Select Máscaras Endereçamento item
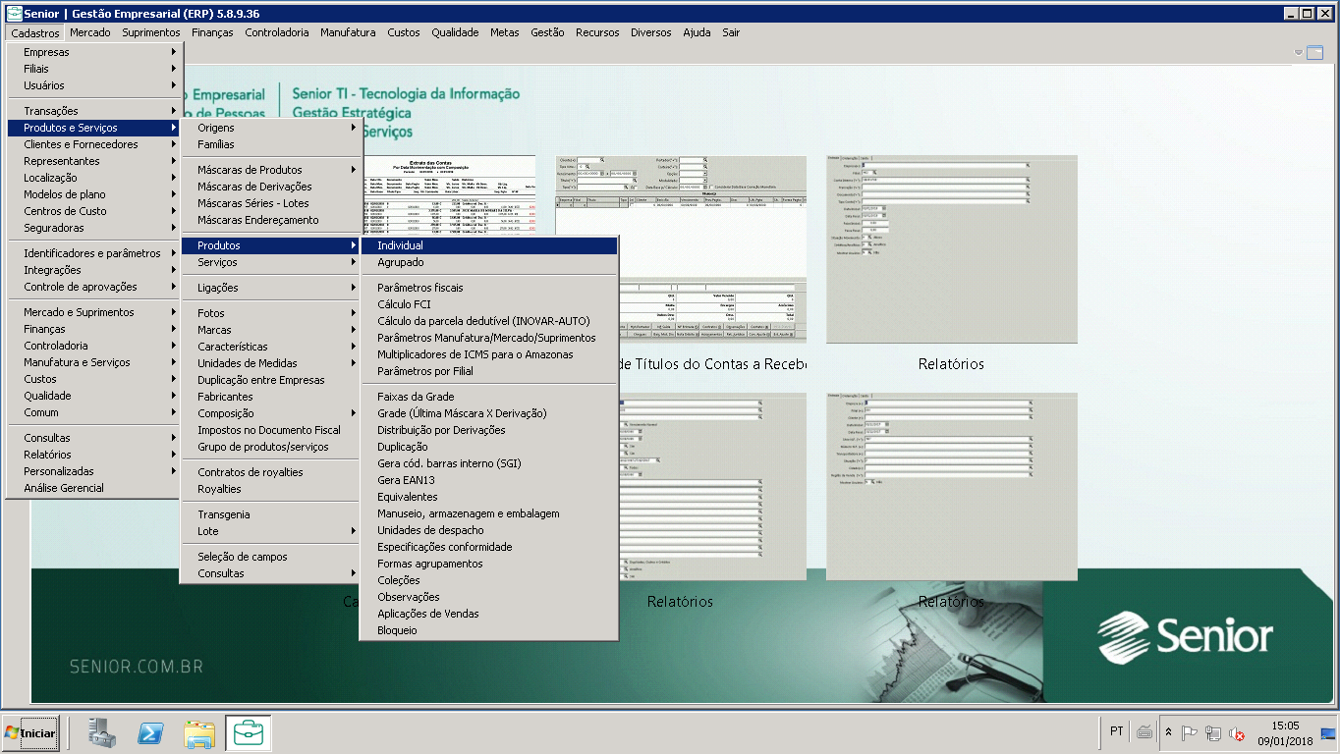 pos(271,220)
